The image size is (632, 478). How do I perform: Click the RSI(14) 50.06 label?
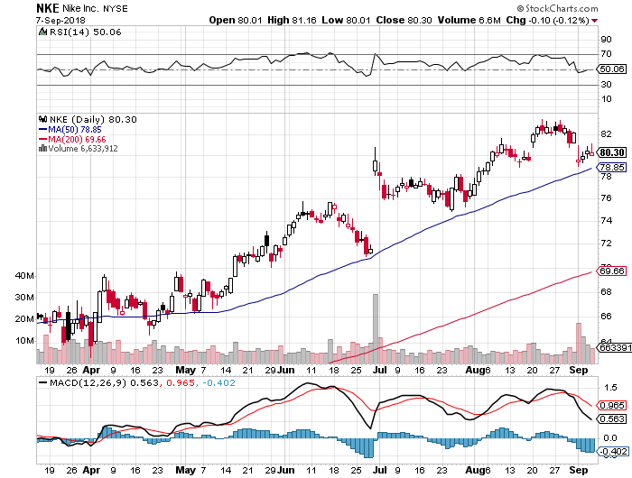pyautogui.click(x=85, y=32)
